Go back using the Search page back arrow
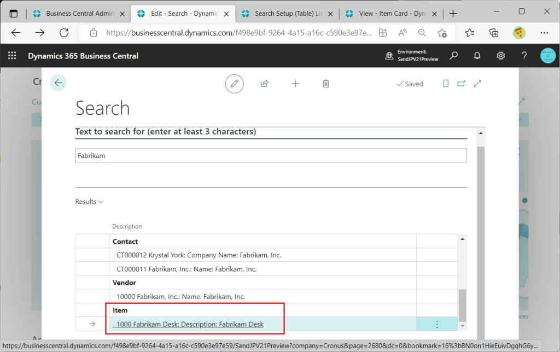Image resolution: width=560 pixels, height=352 pixels. (x=58, y=83)
